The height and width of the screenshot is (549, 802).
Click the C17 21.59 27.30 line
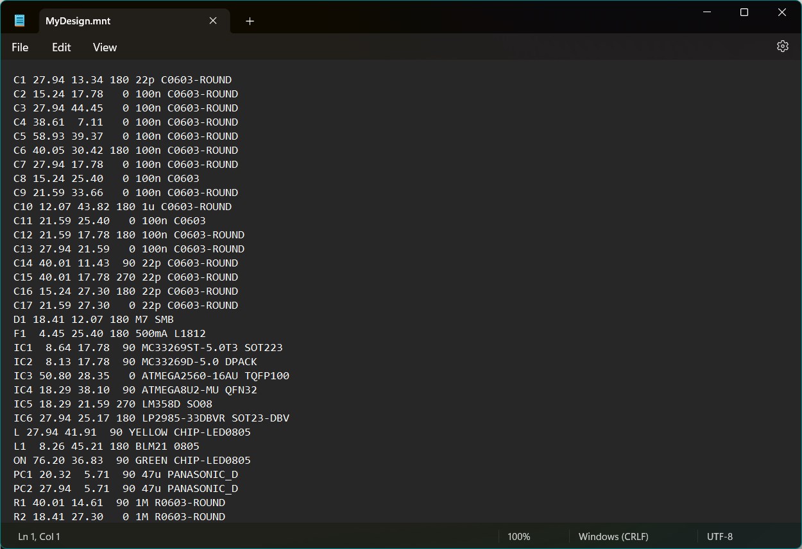pyautogui.click(x=126, y=306)
